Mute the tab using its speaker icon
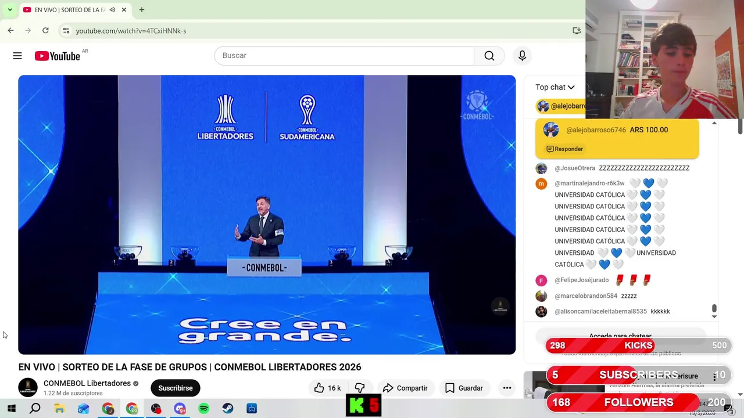Screen dimensions: 744x418 112,10
